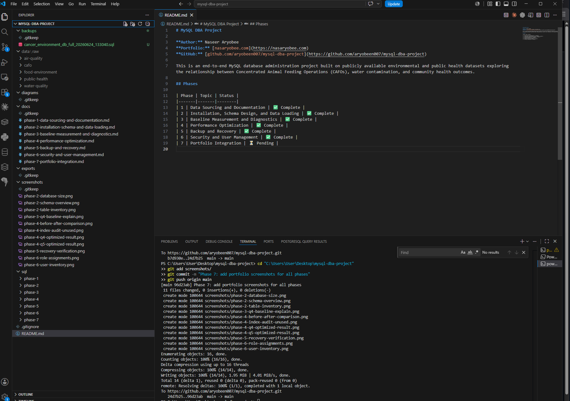
Task: Open Containers view in activity bar
Action: [x=5, y=122]
